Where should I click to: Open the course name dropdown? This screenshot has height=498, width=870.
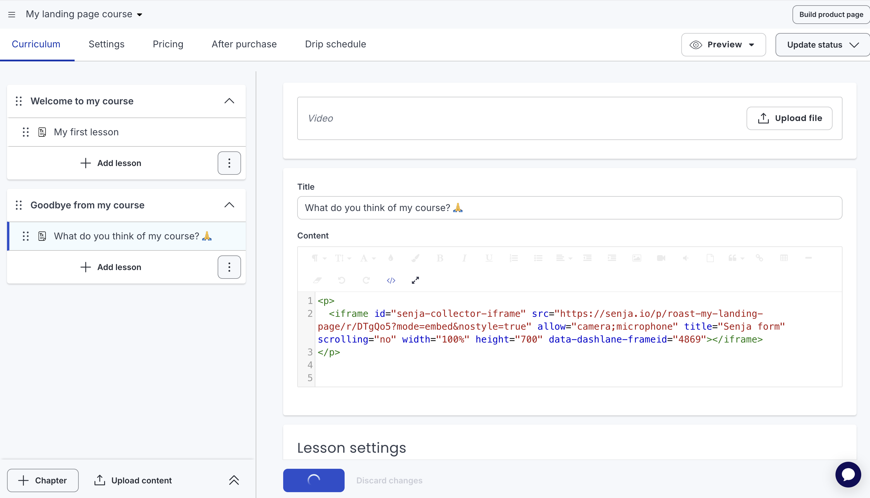click(x=84, y=14)
